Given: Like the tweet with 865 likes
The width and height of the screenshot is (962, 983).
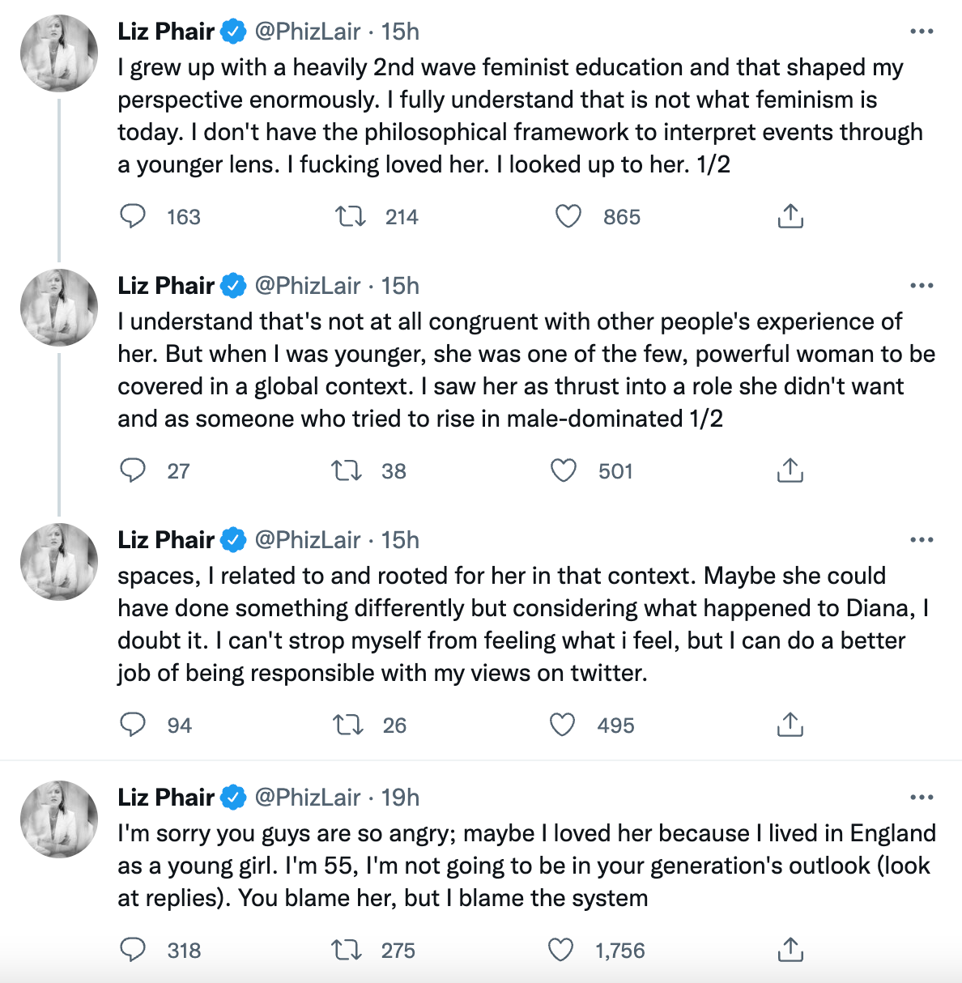Looking at the screenshot, I should coord(568,216).
